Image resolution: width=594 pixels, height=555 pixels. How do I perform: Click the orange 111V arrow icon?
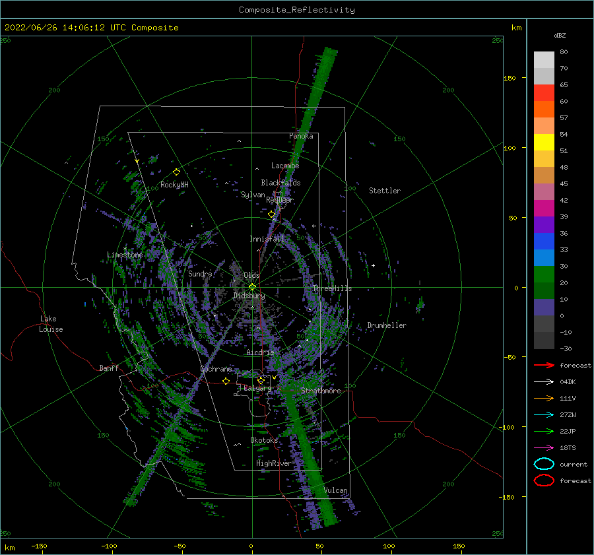pos(544,398)
